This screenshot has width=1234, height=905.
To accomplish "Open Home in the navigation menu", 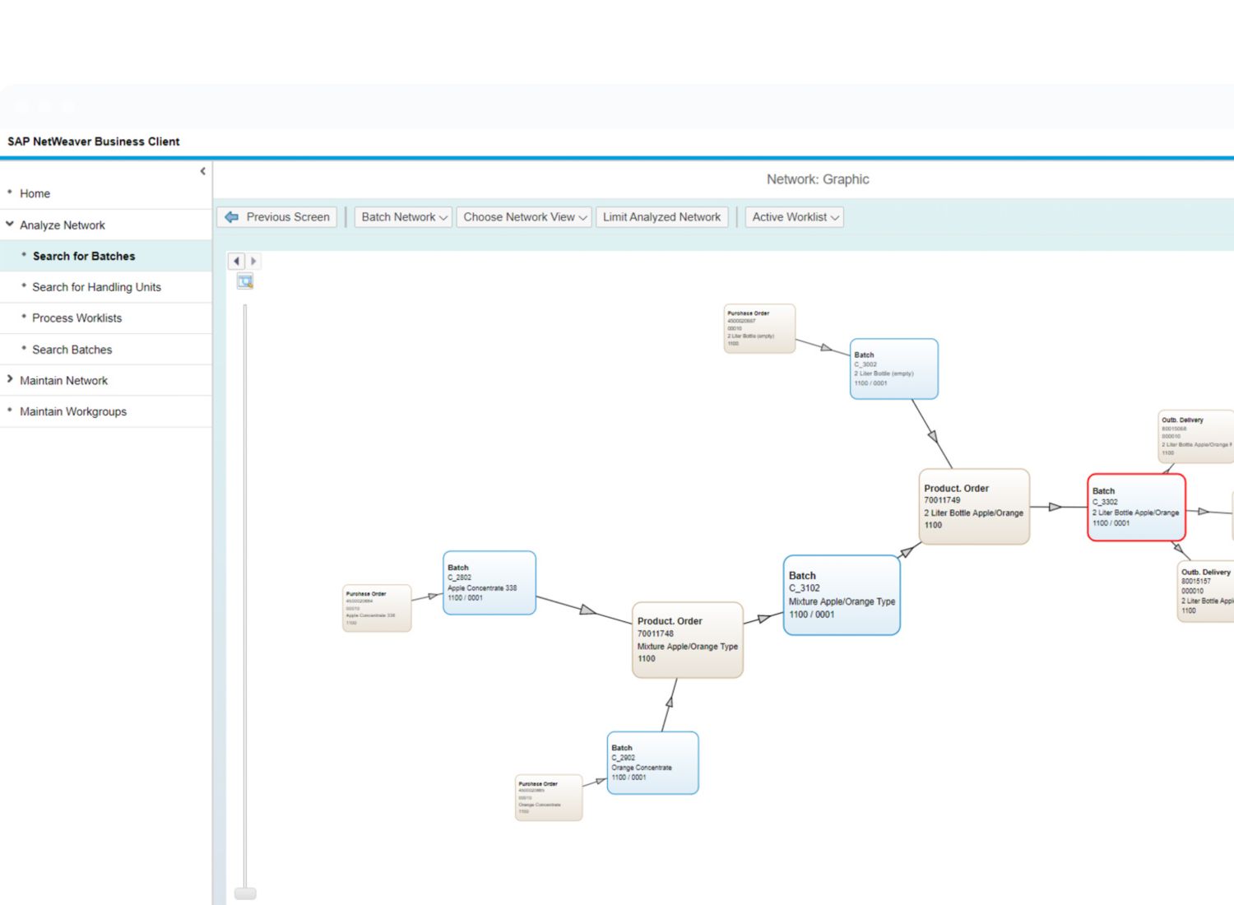I will click(x=35, y=193).
